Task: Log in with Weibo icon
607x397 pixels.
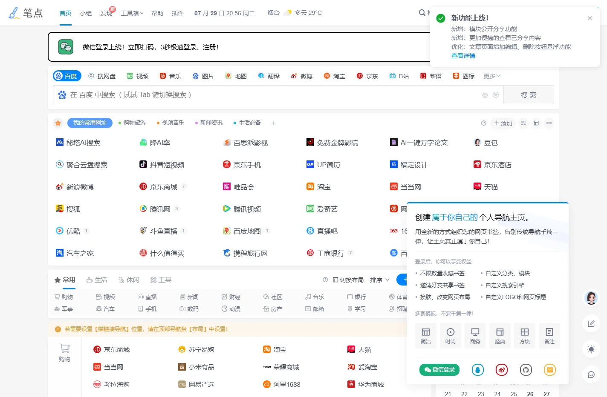Action: 502,370
